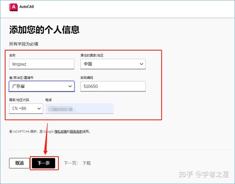Click the 省/自治区/直辖市 label

[21, 78]
